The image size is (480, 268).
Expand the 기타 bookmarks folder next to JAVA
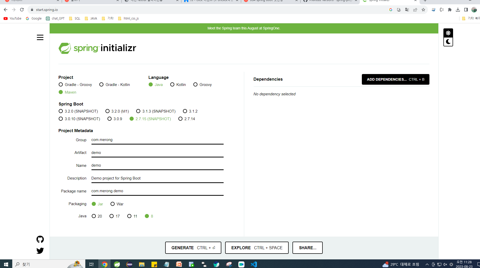[107, 19]
